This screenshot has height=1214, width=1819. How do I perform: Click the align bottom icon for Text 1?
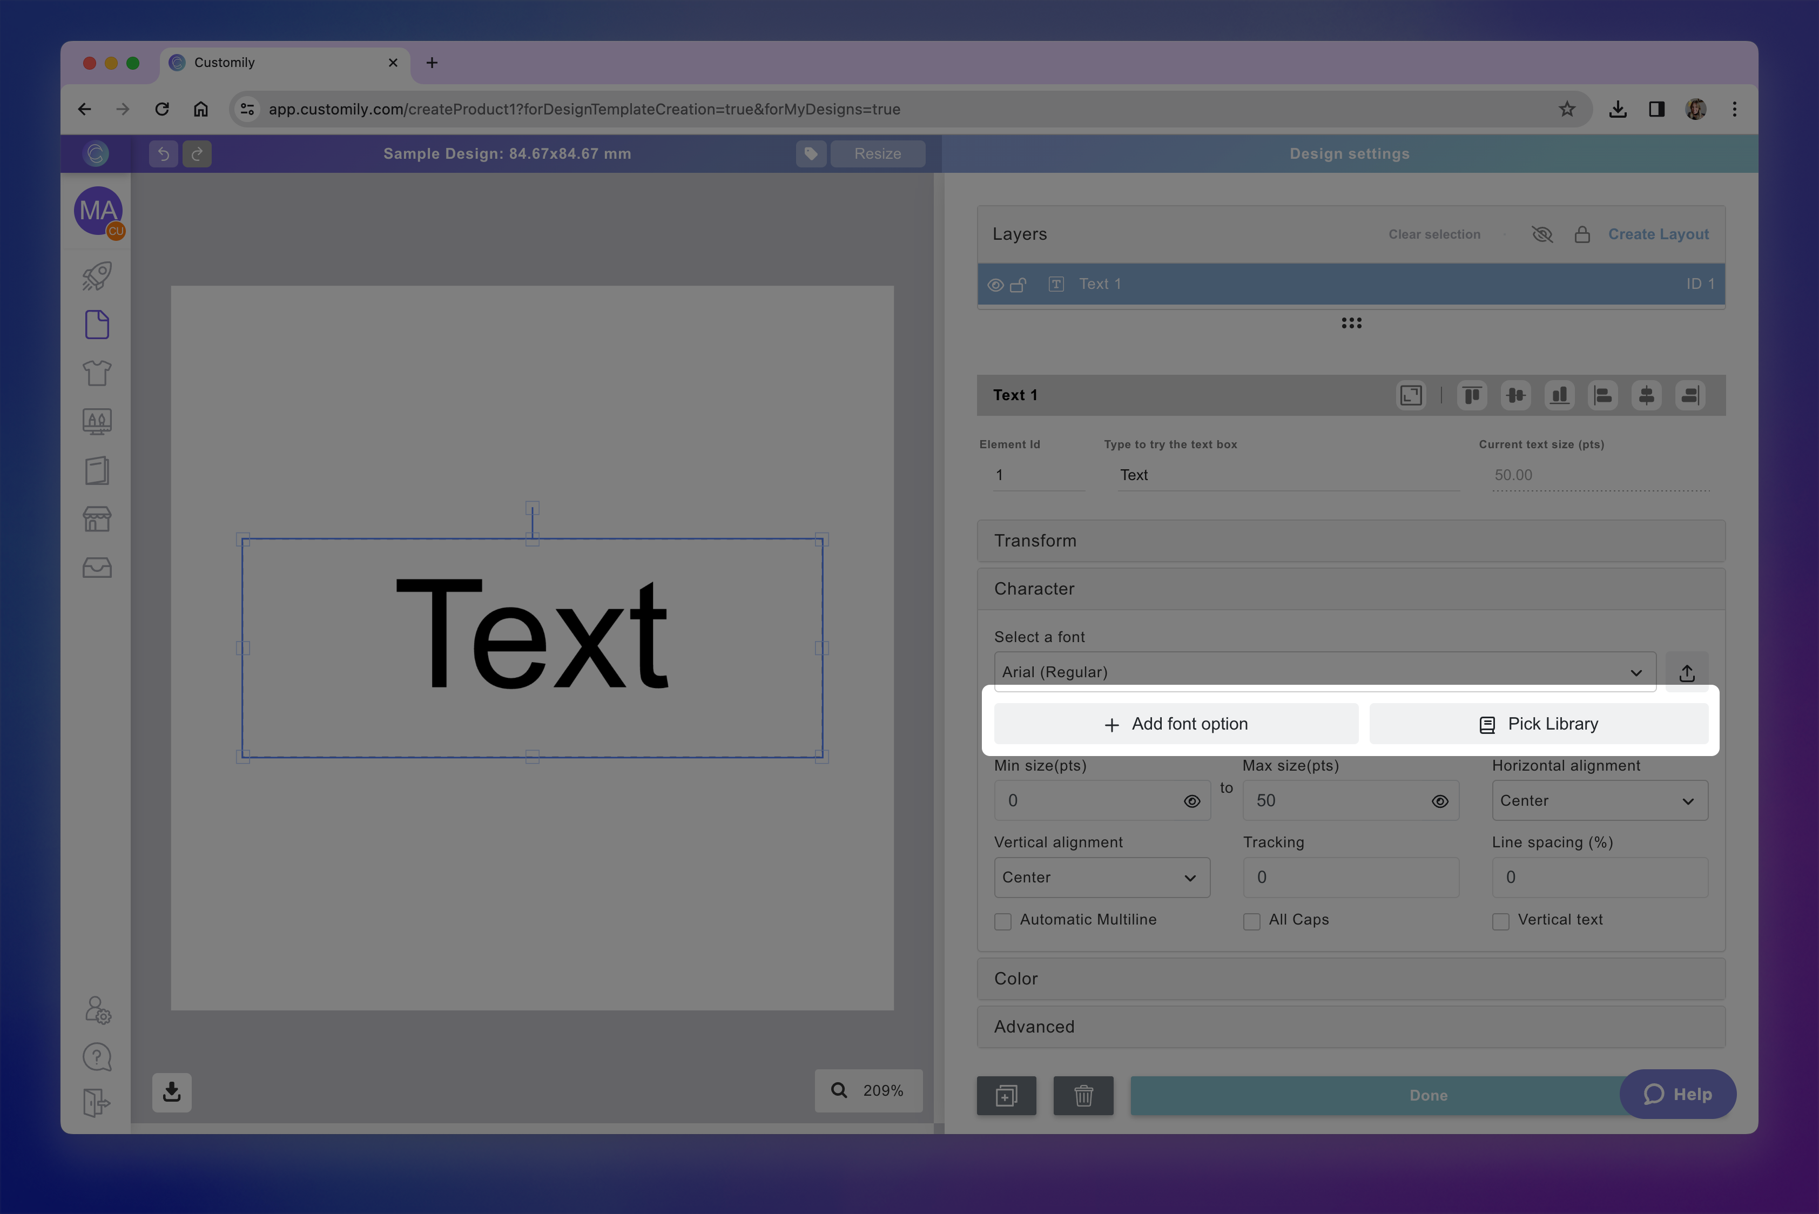pos(1560,396)
